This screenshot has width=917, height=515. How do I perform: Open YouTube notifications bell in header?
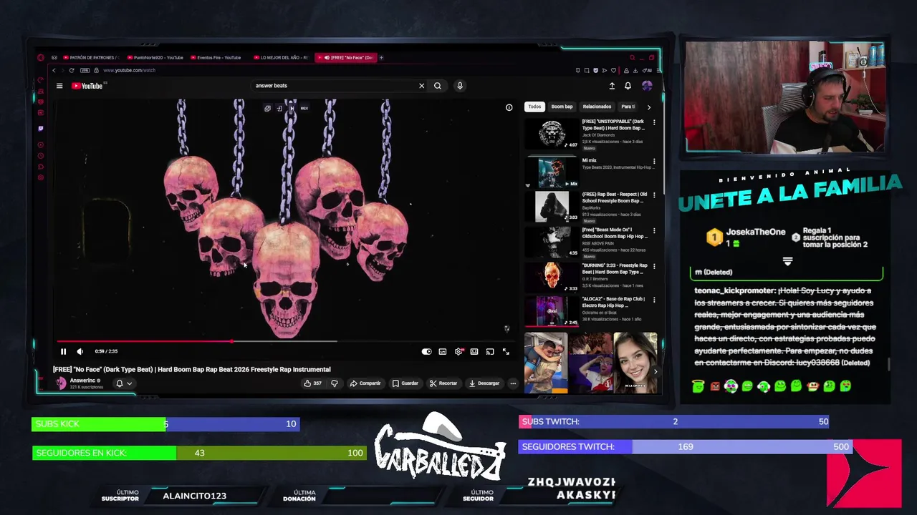click(x=628, y=86)
